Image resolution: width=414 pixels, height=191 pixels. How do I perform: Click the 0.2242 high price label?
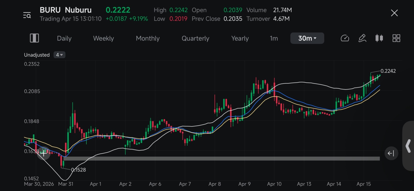(x=388, y=71)
